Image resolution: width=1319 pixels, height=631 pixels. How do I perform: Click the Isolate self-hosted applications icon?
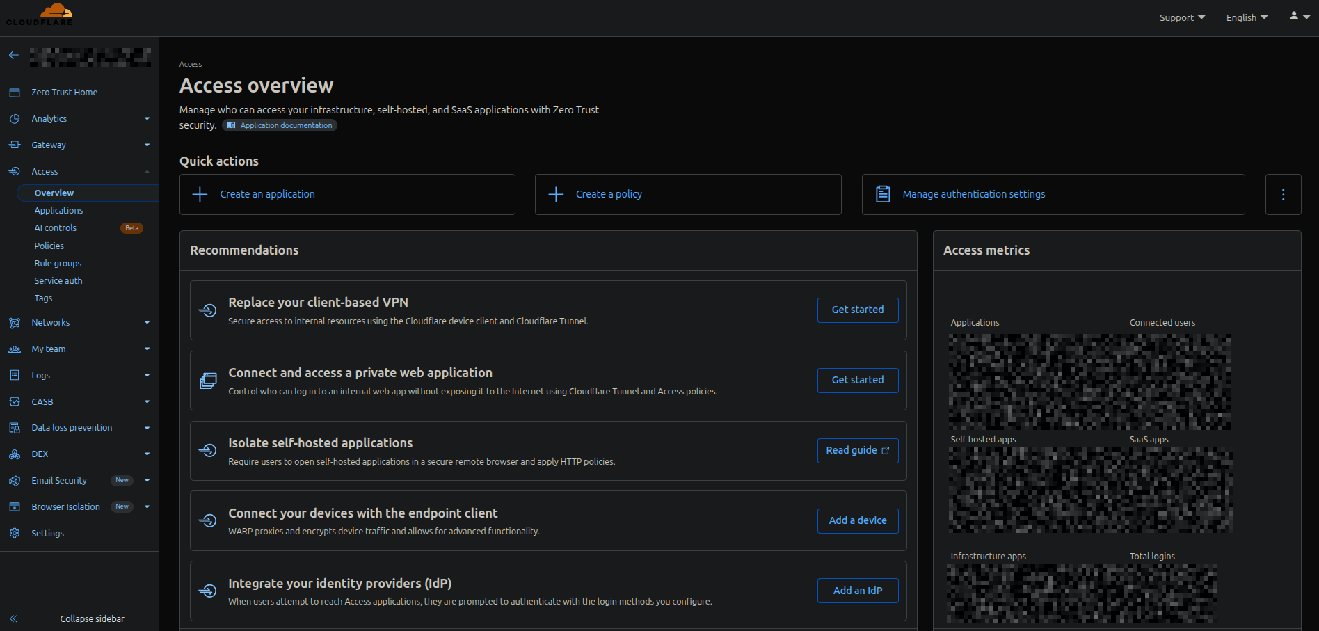coord(208,451)
